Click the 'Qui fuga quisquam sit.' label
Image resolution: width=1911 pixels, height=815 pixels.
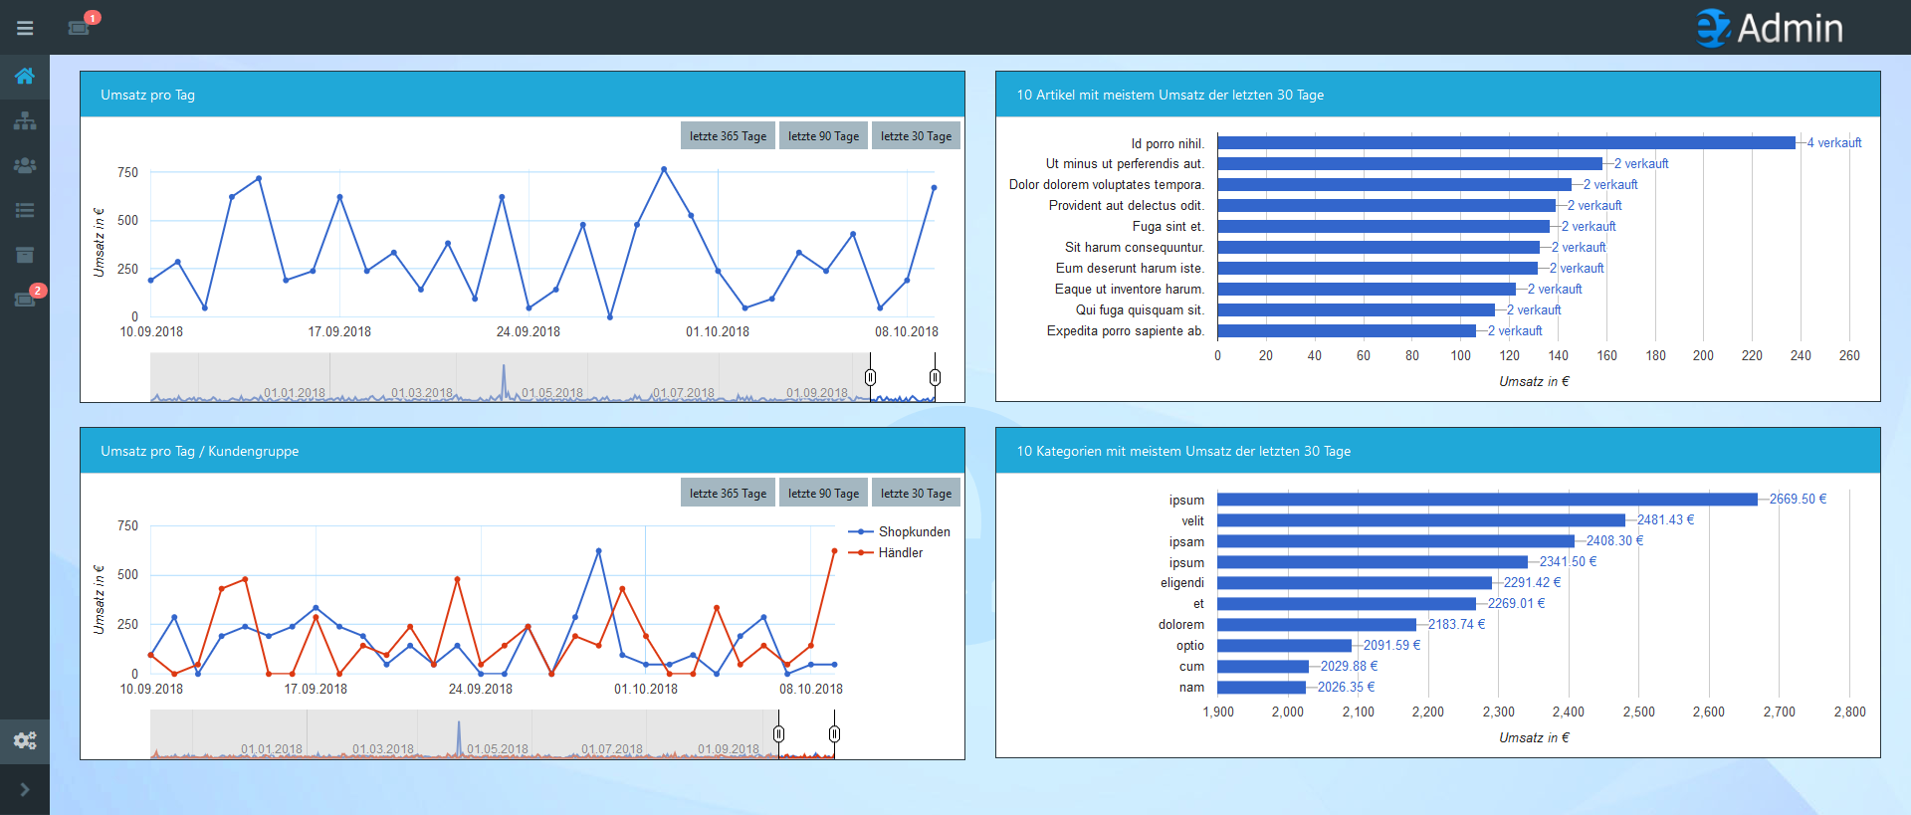[x=1140, y=310]
